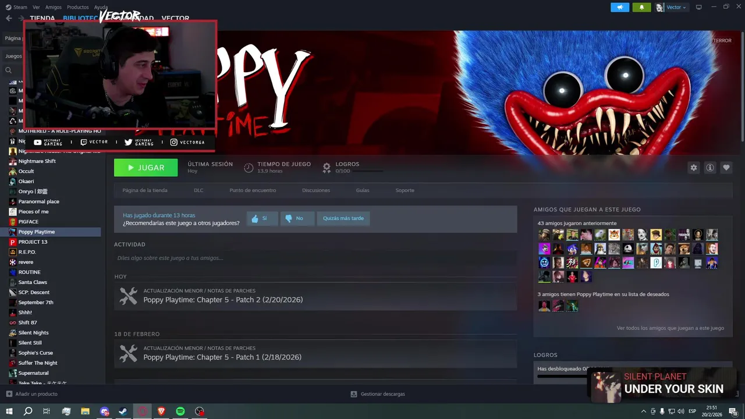Open game settings gear icon
Viewport: 745px width, 419px height.
693,168
